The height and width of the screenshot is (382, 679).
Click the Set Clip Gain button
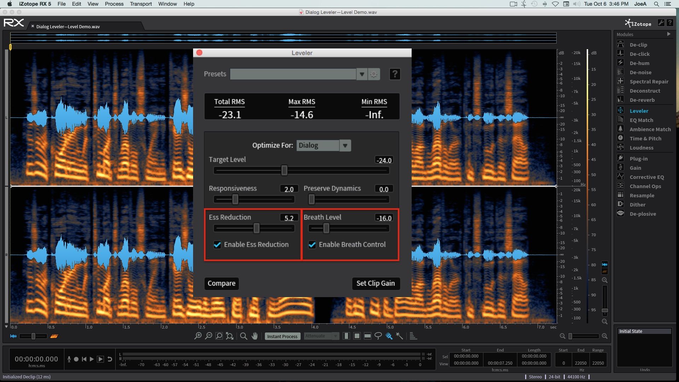(x=376, y=283)
